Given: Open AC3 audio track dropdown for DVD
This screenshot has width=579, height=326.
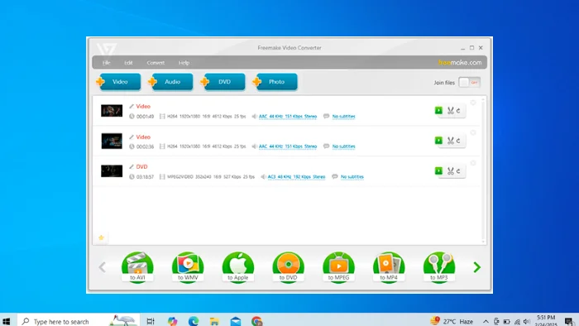Looking at the screenshot, I should [296, 177].
